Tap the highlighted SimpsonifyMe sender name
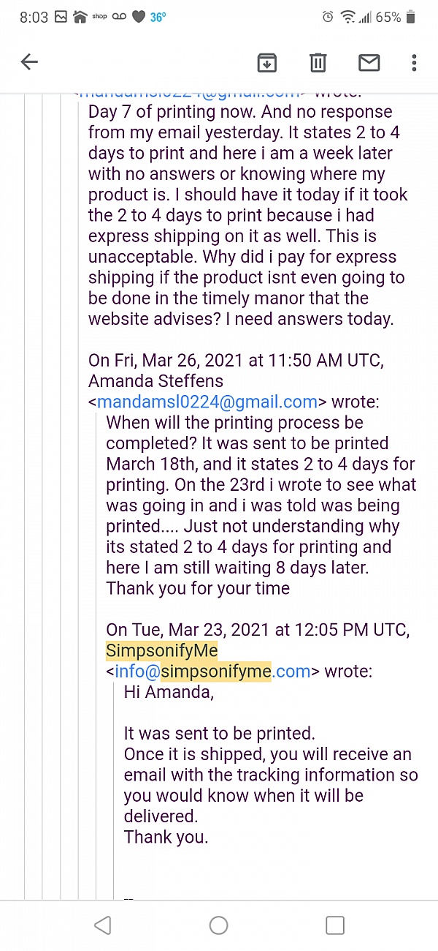 point(162,650)
